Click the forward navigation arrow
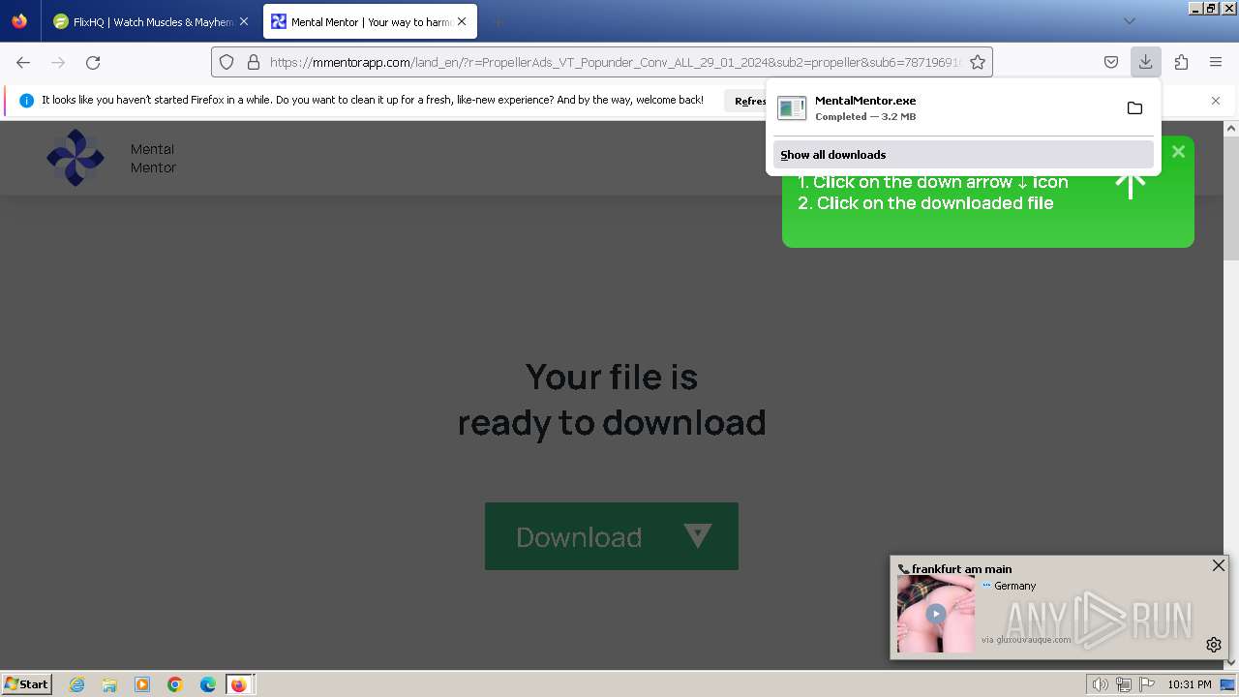The height and width of the screenshot is (697, 1239). pyautogui.click(x=58, y=62)
